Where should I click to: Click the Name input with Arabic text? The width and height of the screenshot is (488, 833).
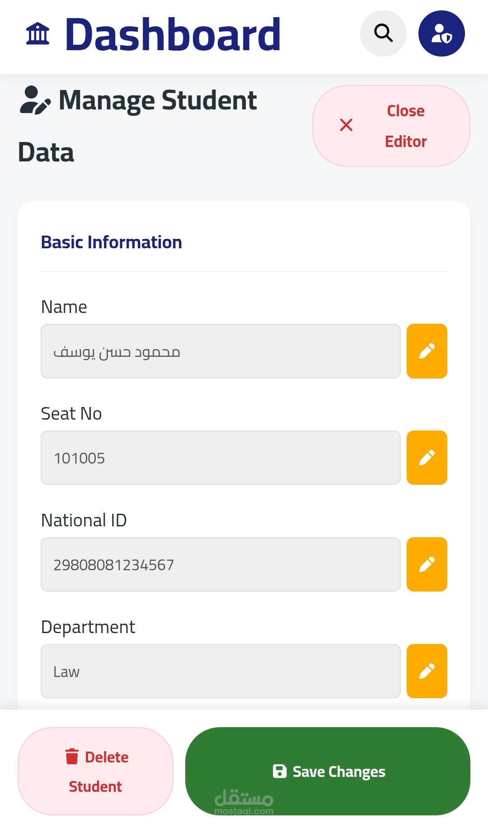221,351
